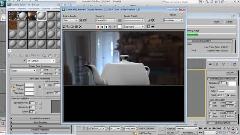
Task: Click Lock to Viewport padlock icon
Action: click(x=120, y=20)
